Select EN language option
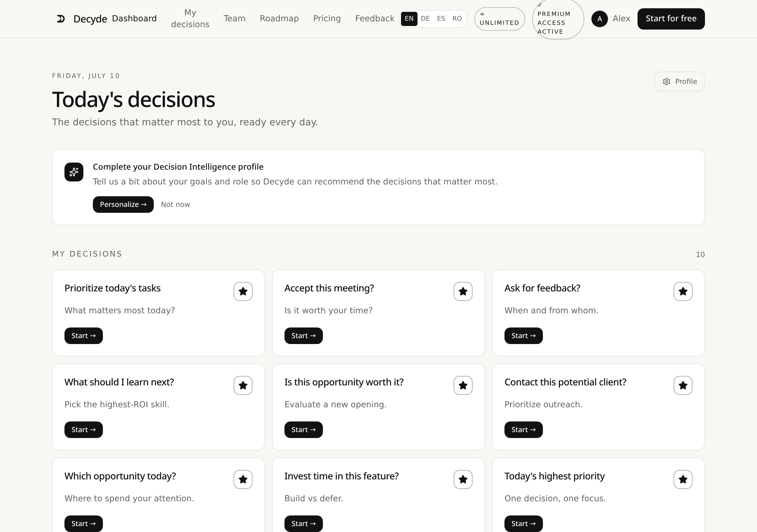Screen dimensions: 757x532 409,19
